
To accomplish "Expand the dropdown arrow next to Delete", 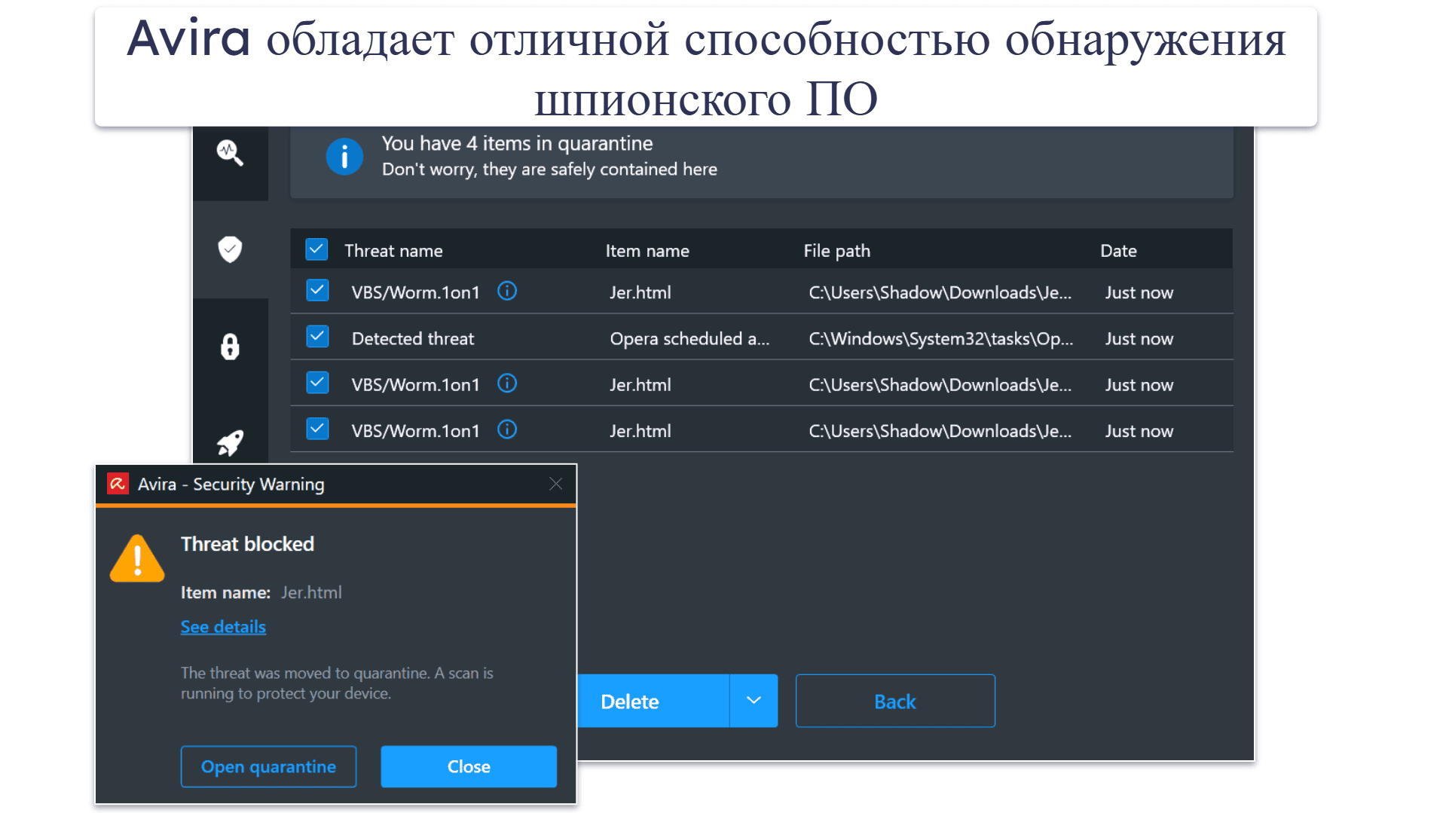I will click(x=754, y=701).
